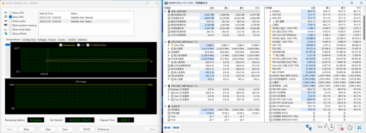
Task: Switch to the Cooling Fans tab
Action: click(x=29, y=40)
